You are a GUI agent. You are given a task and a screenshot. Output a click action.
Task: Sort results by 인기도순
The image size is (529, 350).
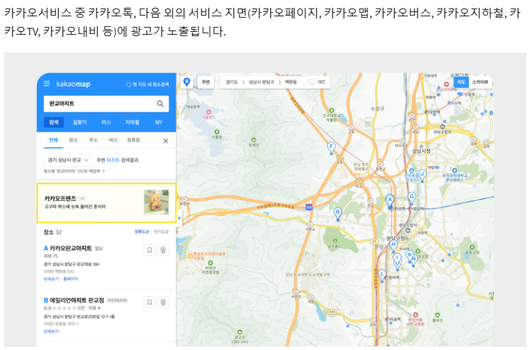tap(161, 232)
